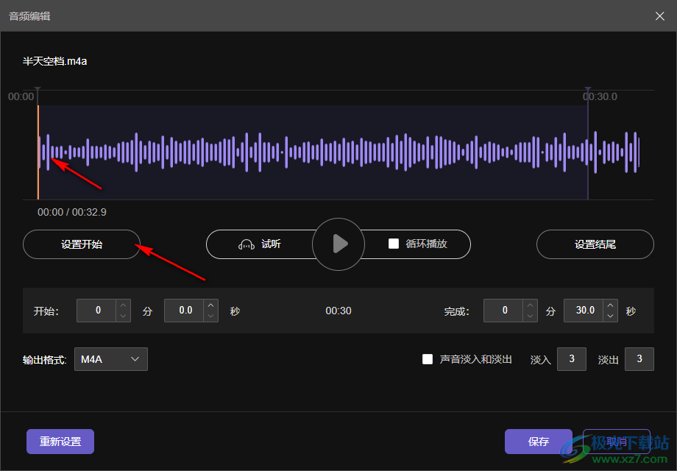Increase the start minutes stepper

123,305
